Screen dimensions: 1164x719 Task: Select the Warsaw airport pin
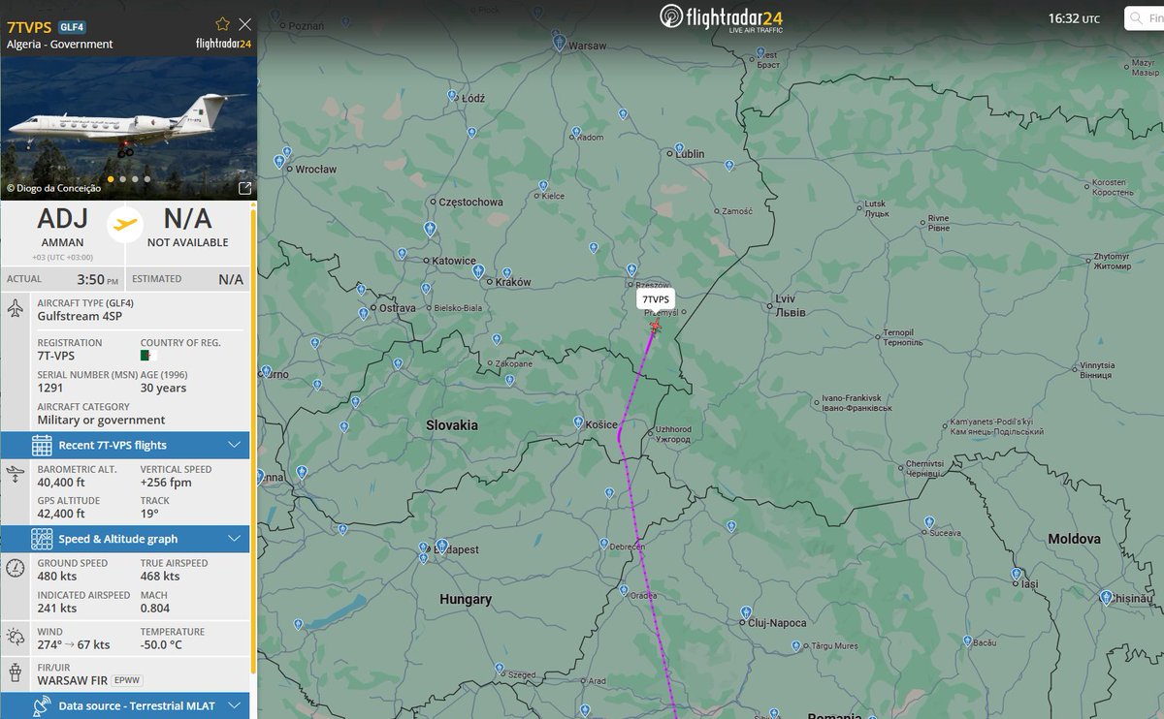[559, 41]
